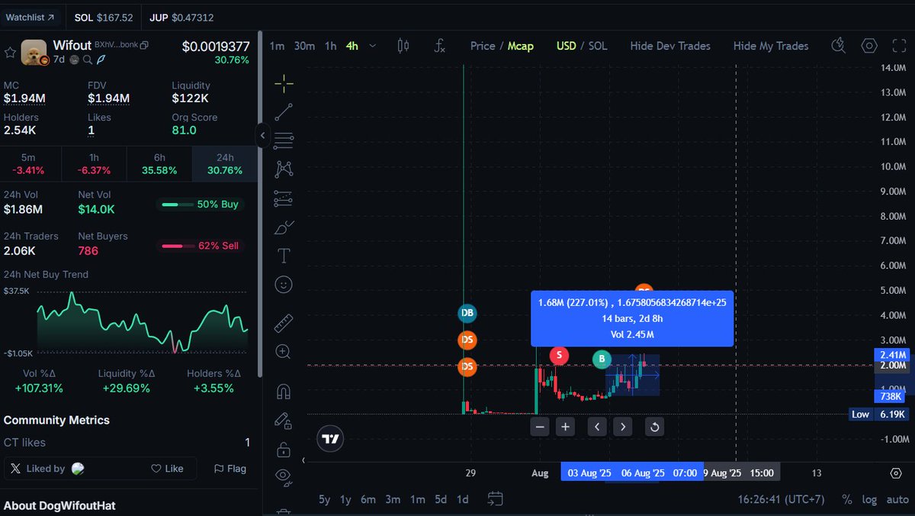Select the crosshair cursor tool

[x=284, y=83]
